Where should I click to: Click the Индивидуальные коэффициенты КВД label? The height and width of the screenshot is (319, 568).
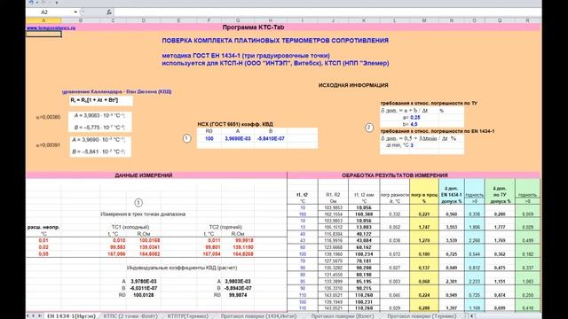click(181, 268)
